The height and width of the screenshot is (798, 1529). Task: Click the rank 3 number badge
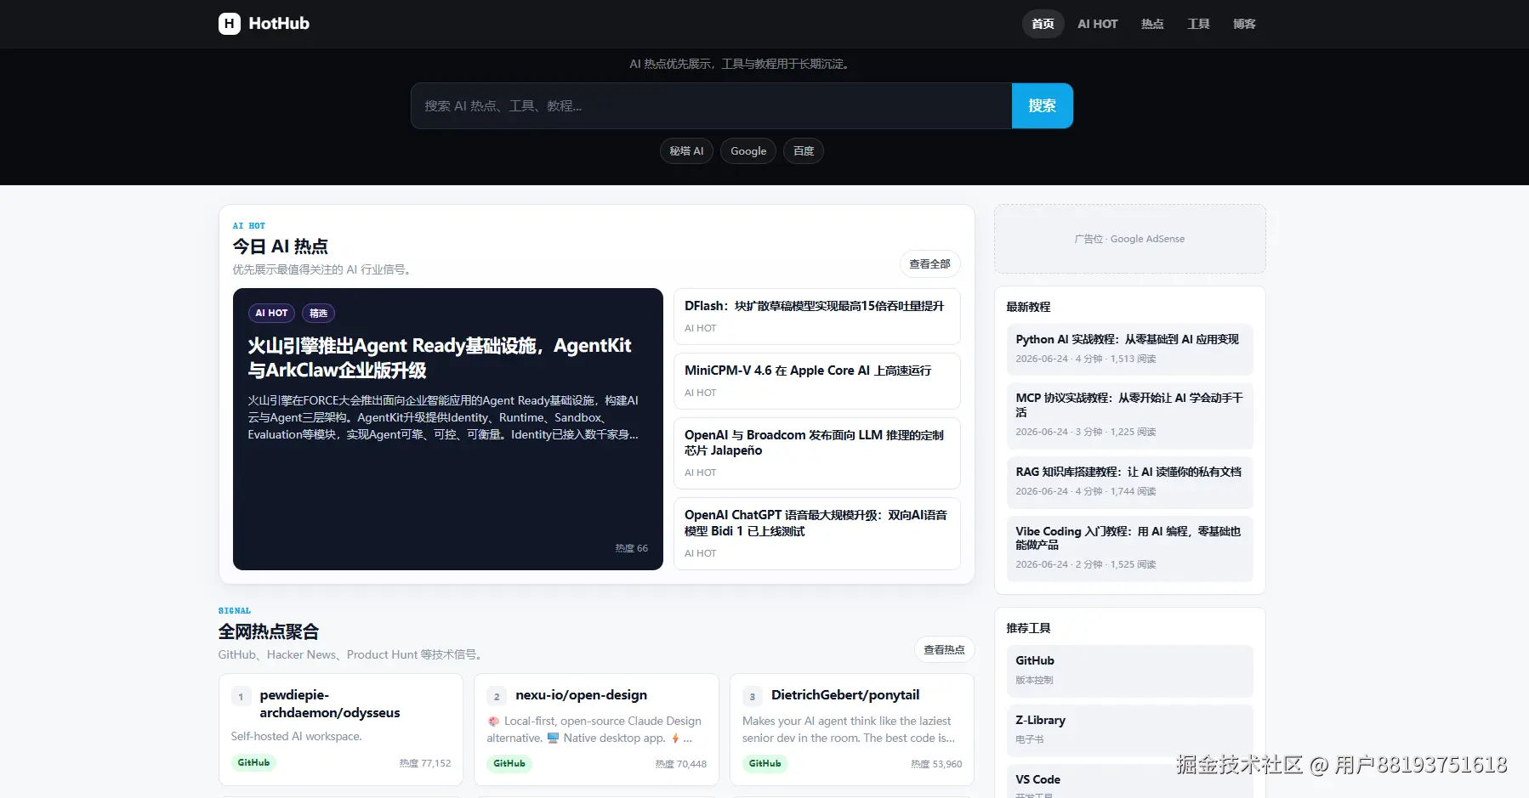(753, 697)
